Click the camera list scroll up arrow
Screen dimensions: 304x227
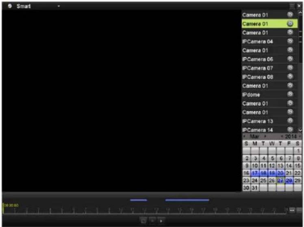click(300, 13)
